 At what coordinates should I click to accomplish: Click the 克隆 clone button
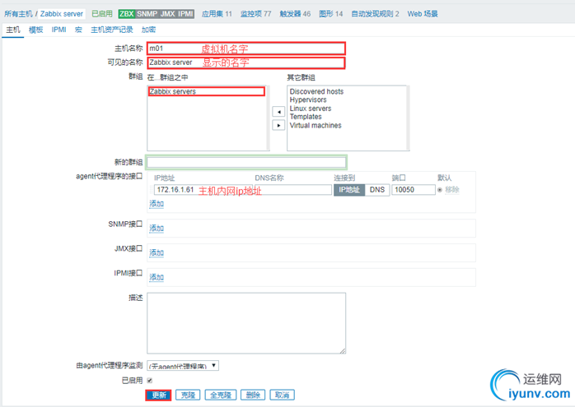coord(188,395)
